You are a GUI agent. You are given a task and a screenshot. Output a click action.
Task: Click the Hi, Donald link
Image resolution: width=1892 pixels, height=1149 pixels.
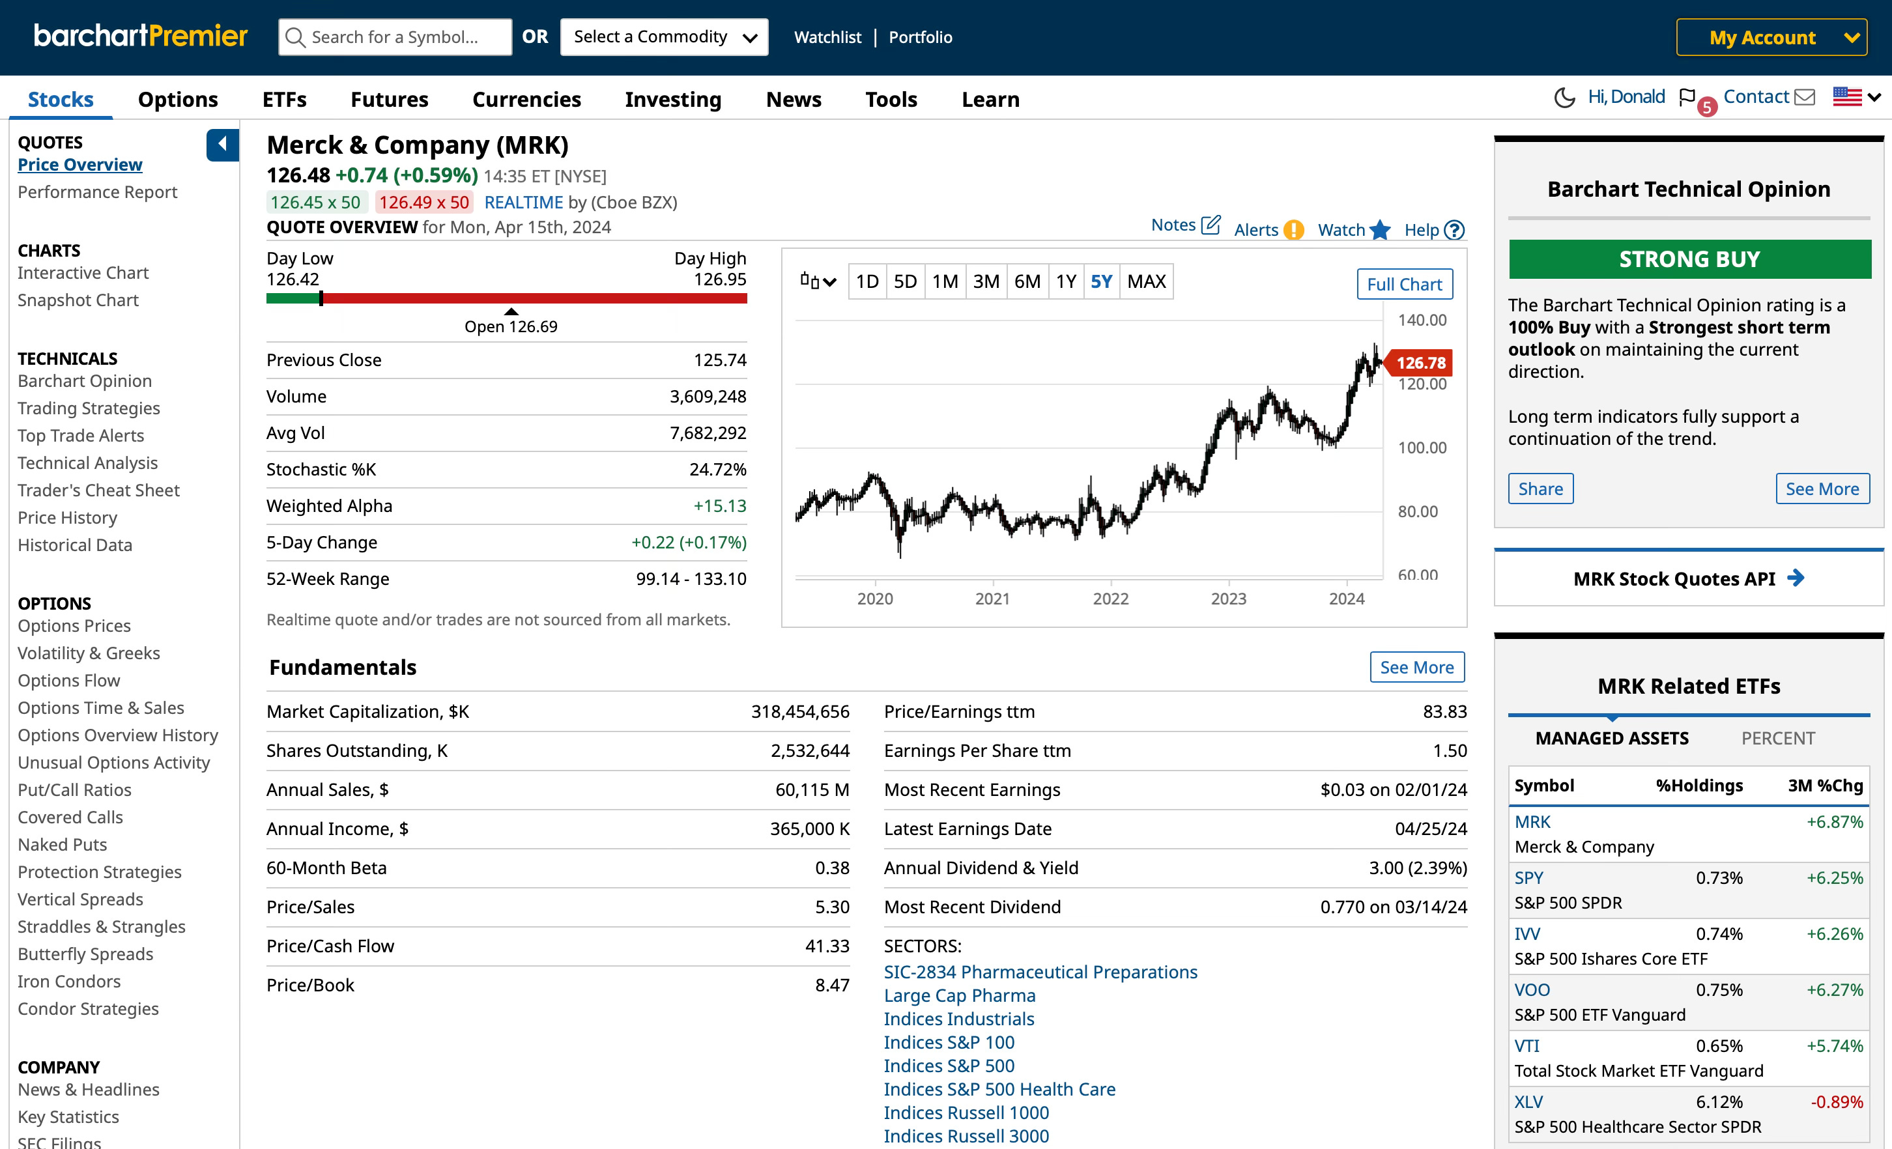click(x=1626, y=96)
